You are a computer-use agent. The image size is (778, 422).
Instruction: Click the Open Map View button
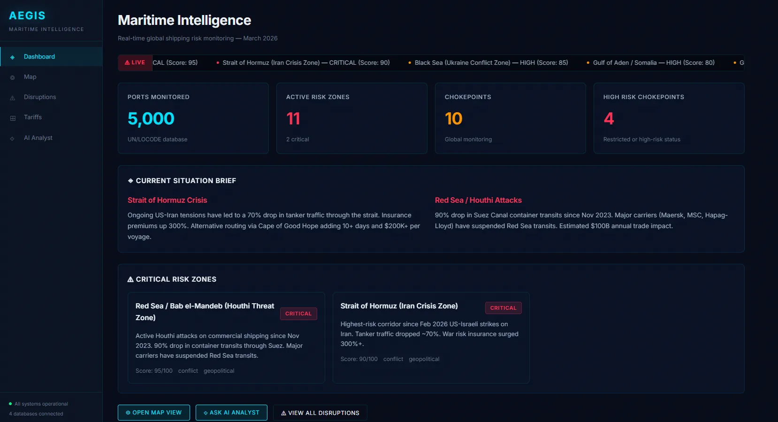click(154, 413)
